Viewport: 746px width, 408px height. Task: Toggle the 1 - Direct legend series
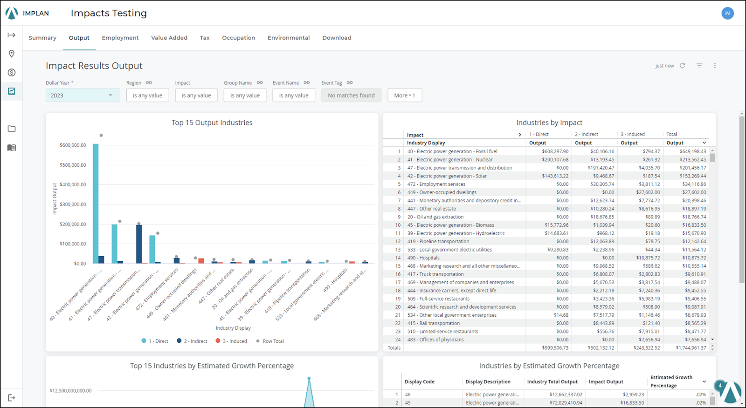click(x=155, y=341)
